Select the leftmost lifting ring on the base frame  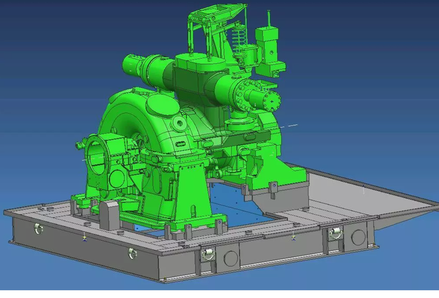[38, 229]
